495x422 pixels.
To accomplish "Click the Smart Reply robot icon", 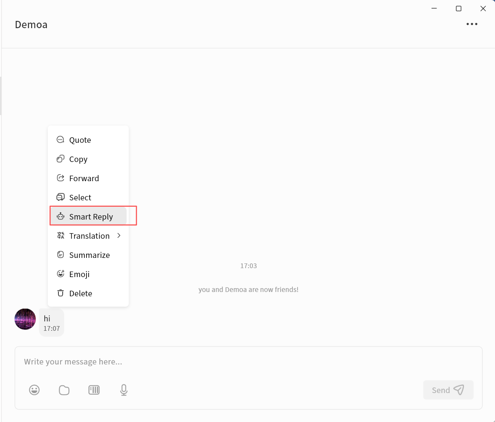I will (61, 217).
